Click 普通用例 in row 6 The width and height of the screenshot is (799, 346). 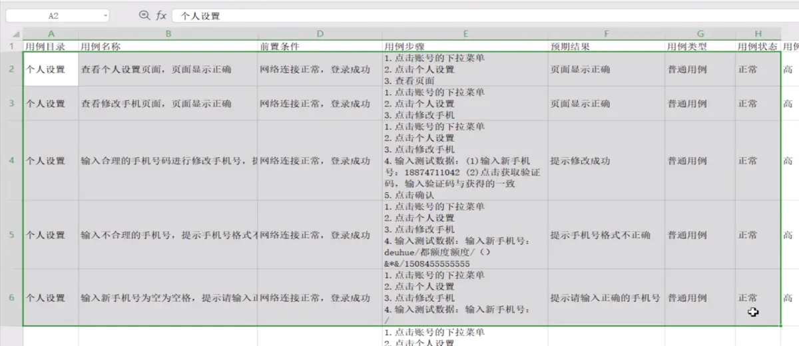coord(700,297)
